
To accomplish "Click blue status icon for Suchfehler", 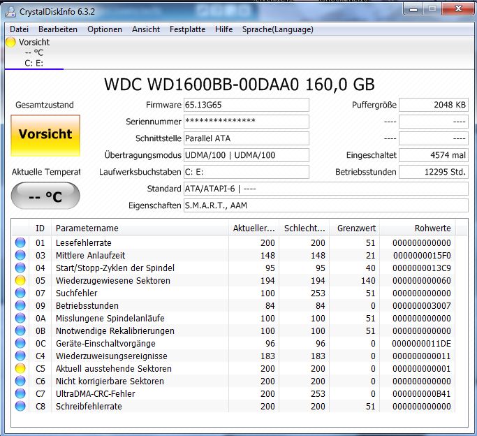I will [x=20, y=293].
